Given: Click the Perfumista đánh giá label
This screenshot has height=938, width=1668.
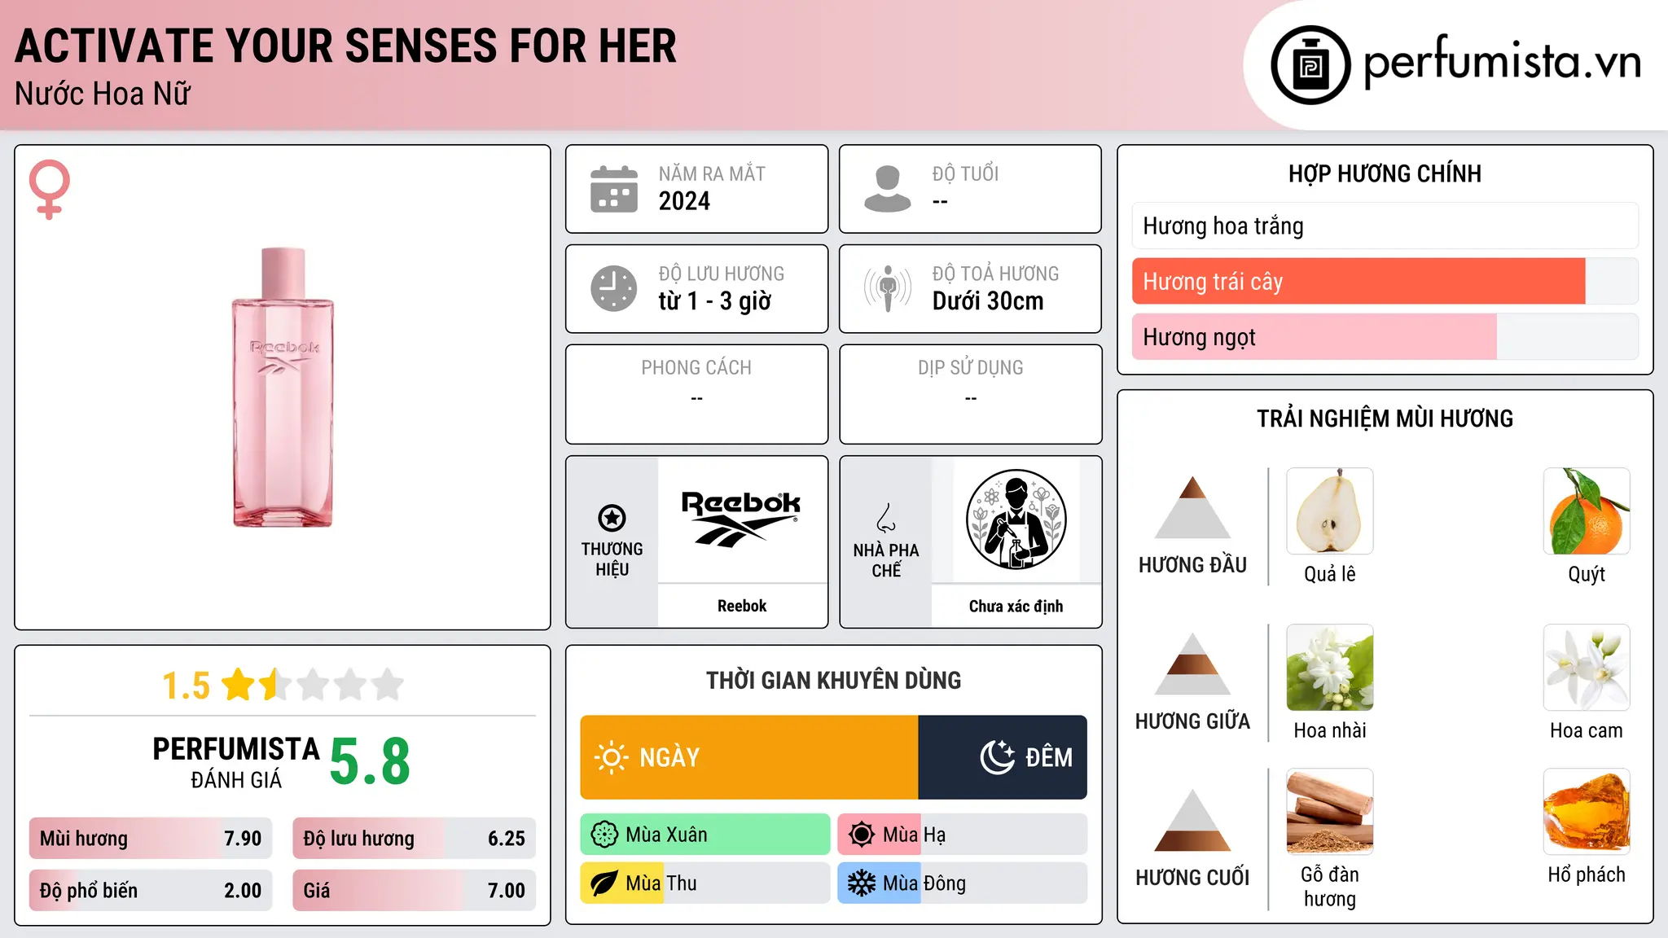Looking at the screenshot, I should tap(236, 762).
